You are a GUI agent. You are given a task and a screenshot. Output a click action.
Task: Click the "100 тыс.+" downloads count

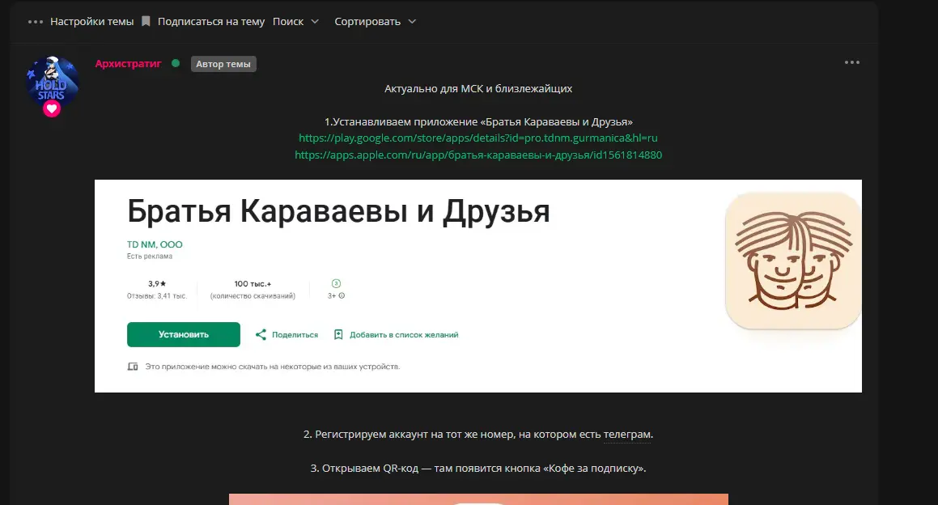253,283
